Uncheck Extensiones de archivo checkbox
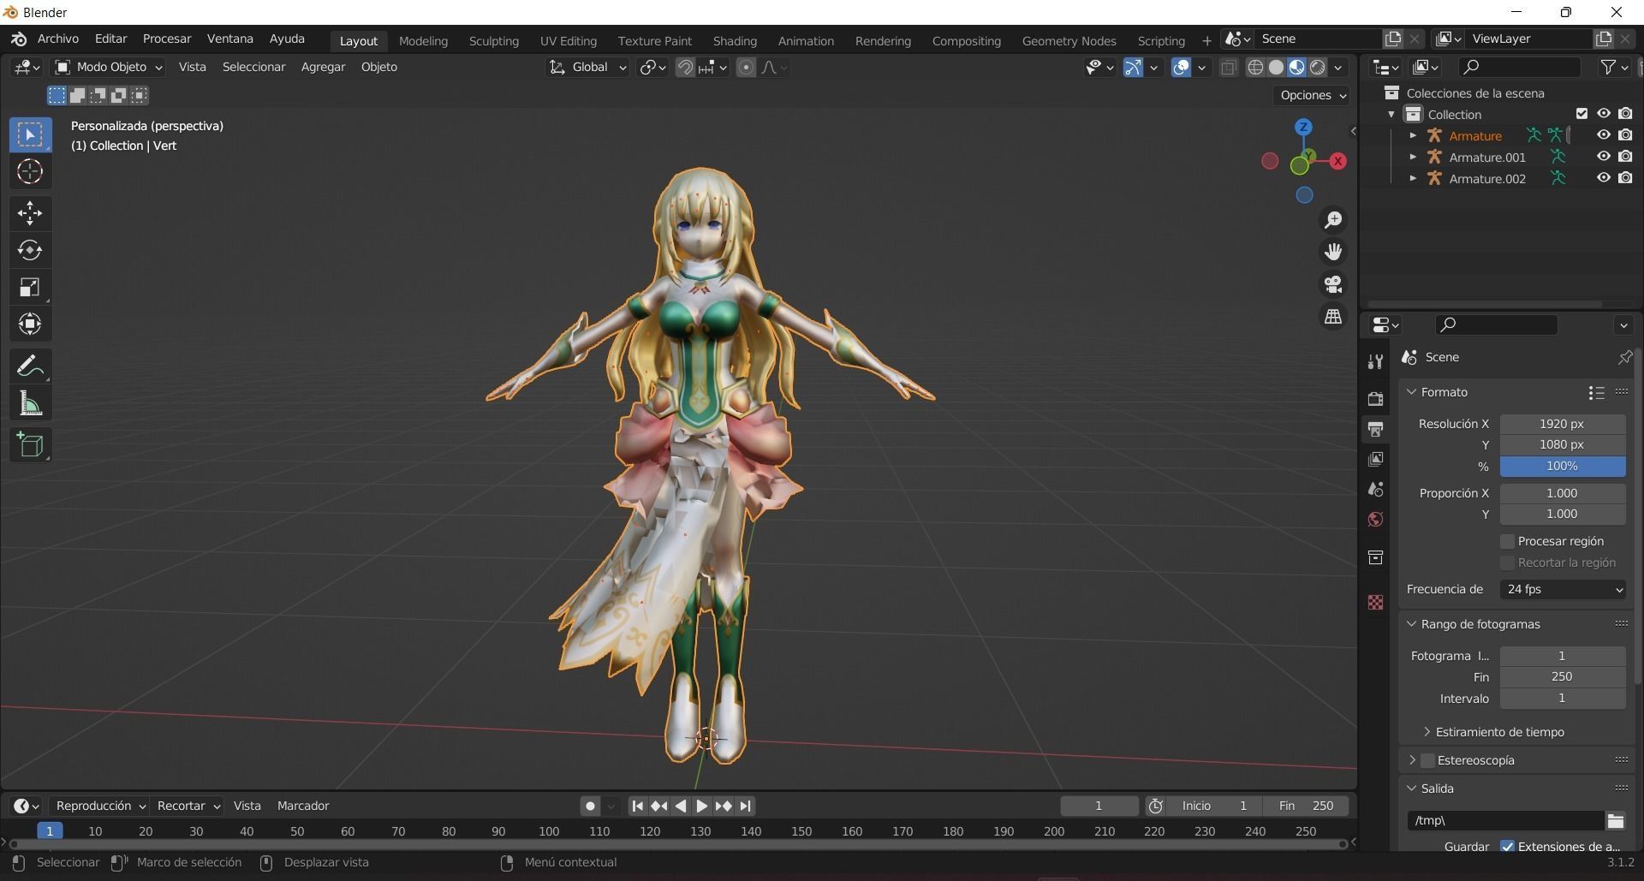The image size is (1644, 881). point(1508,847)
